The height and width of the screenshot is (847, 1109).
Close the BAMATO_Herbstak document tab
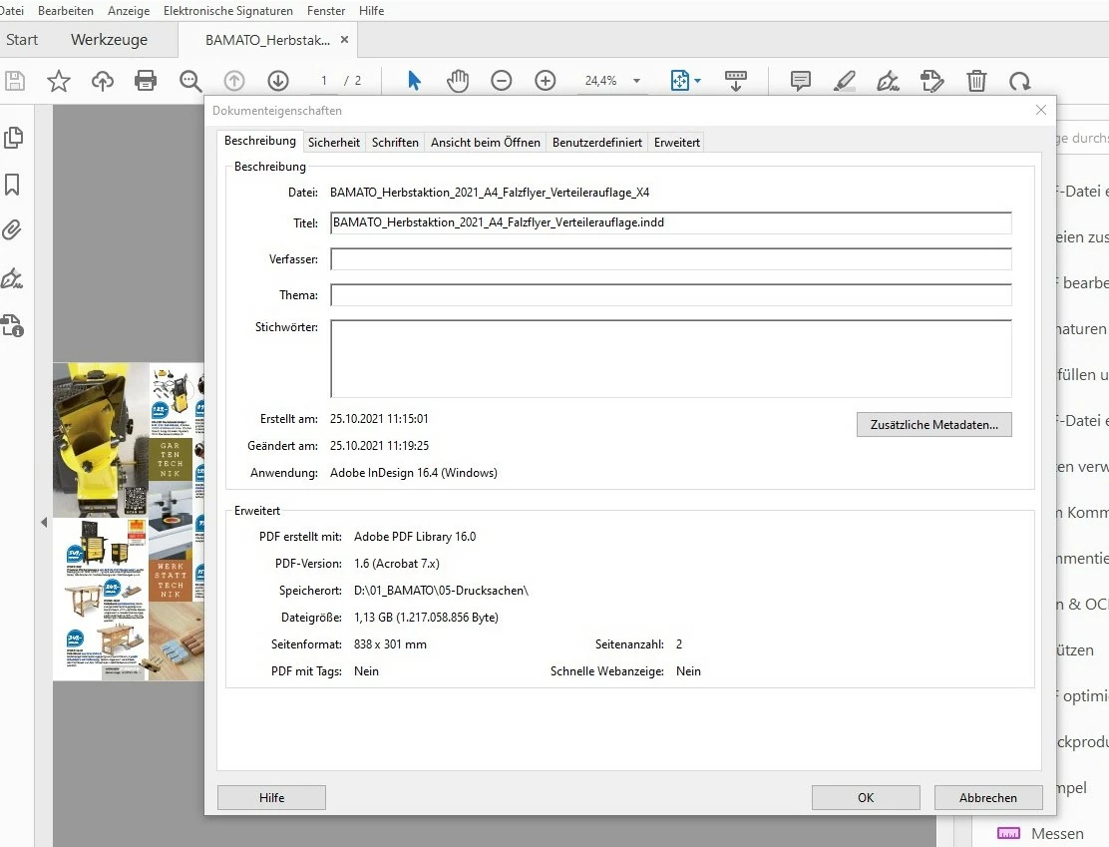point(344,40)
